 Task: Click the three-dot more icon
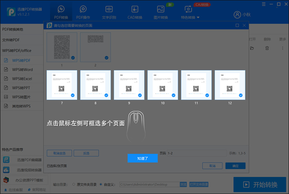[x=283, y=48]
